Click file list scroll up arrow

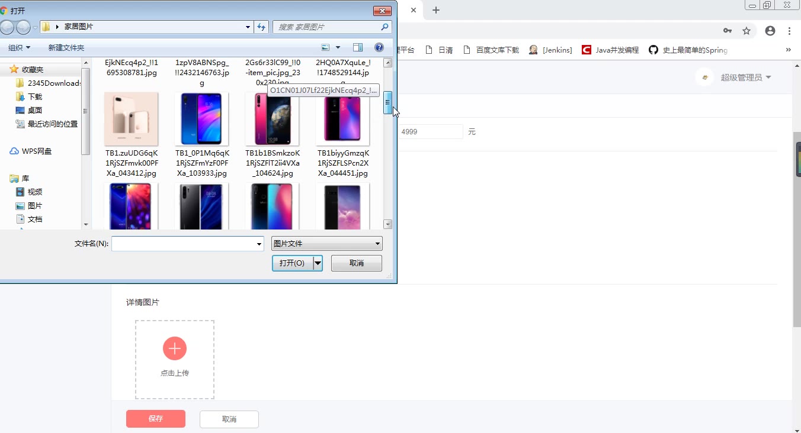(x=388, y=62)
